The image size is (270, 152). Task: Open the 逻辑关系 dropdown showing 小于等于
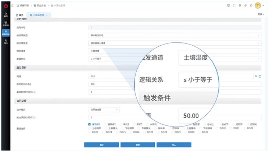click(x=175, y=59)
